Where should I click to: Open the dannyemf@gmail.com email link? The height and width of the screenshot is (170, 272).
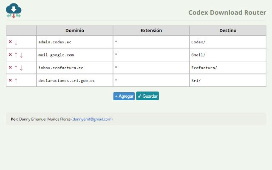[x=92, y=119]
